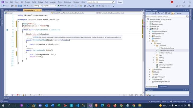Open Properties wrench icon in Solution Explorer
Image resolution: width=193 pixels, height=108 pixels.
[178, 13]
